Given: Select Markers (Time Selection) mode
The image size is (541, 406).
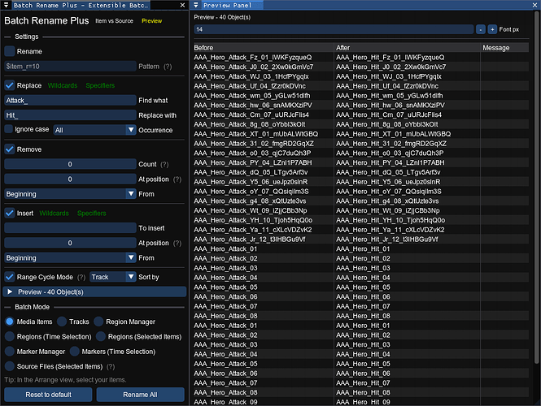Looking at the screenshot, I should click(75, 352).
